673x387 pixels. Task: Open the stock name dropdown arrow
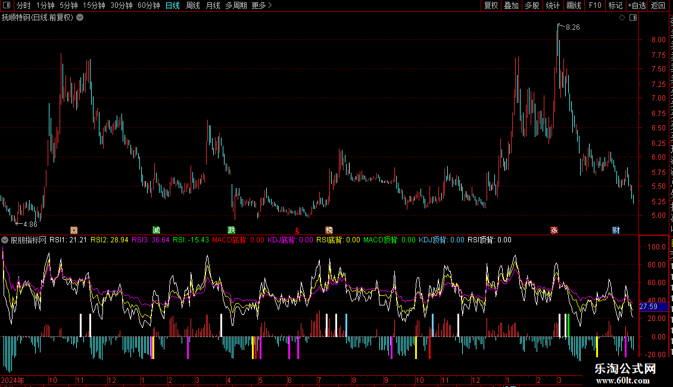tap(80, 18)
